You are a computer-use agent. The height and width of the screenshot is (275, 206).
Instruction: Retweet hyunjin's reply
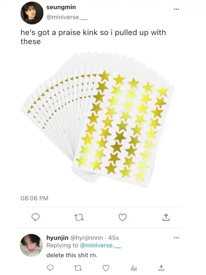[78, 268]
